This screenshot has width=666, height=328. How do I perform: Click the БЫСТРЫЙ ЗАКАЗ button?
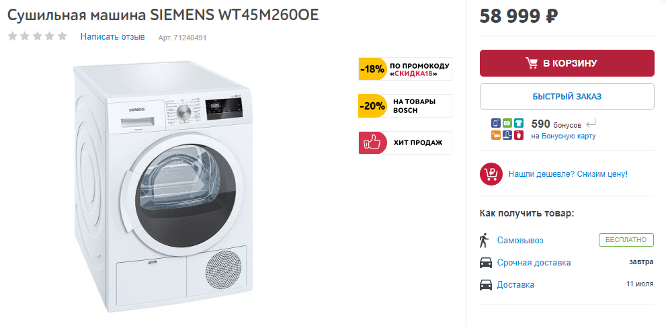point(567,96)
